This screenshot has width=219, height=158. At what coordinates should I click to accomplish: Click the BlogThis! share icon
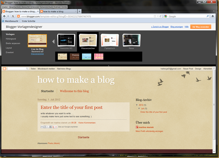[x=45, y=127]
